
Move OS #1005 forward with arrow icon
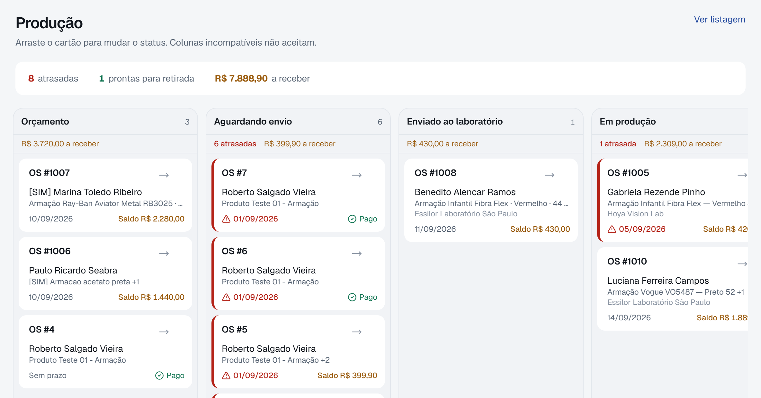pyautogui.click(x=742, y=175)
